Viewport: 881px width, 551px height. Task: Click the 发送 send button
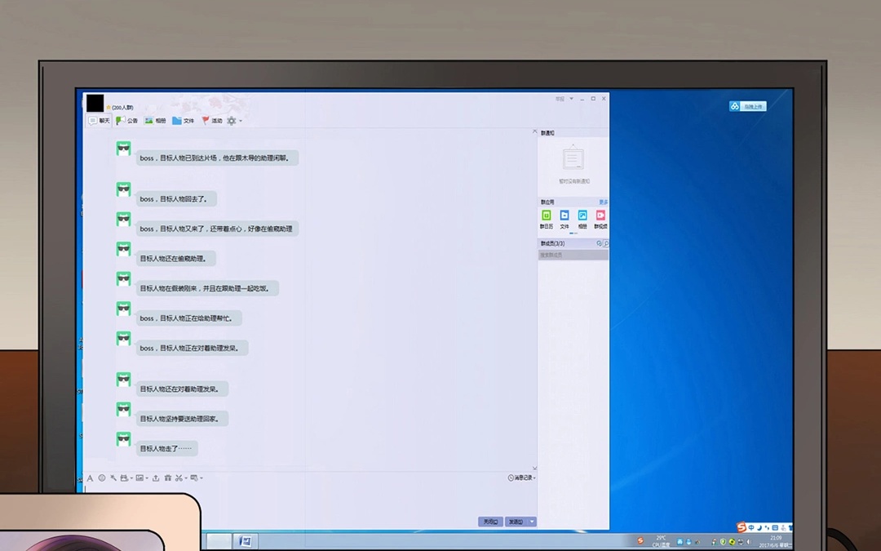[516, 521]
